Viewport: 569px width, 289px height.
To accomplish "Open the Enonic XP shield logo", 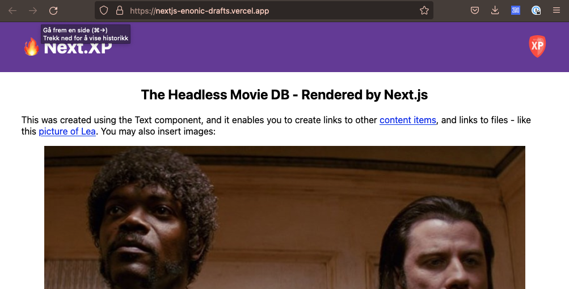I will 537,46.
